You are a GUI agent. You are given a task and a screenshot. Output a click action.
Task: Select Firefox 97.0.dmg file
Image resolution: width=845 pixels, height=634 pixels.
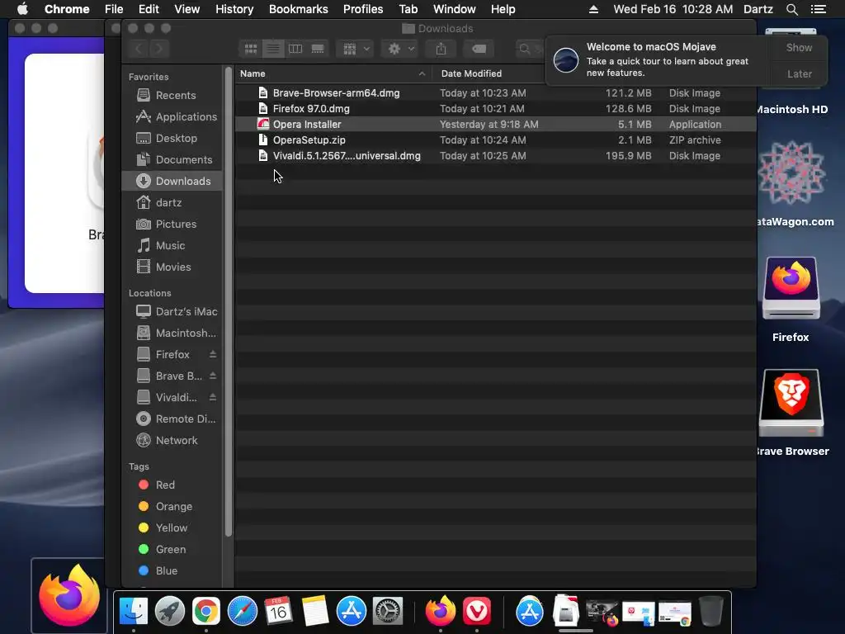[x=495, y=108]
